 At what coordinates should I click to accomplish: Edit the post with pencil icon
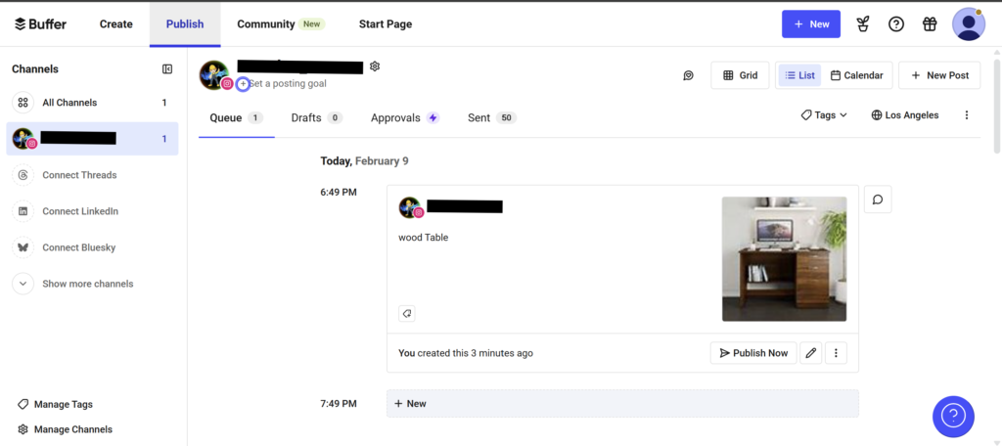(x=811, y=353)
